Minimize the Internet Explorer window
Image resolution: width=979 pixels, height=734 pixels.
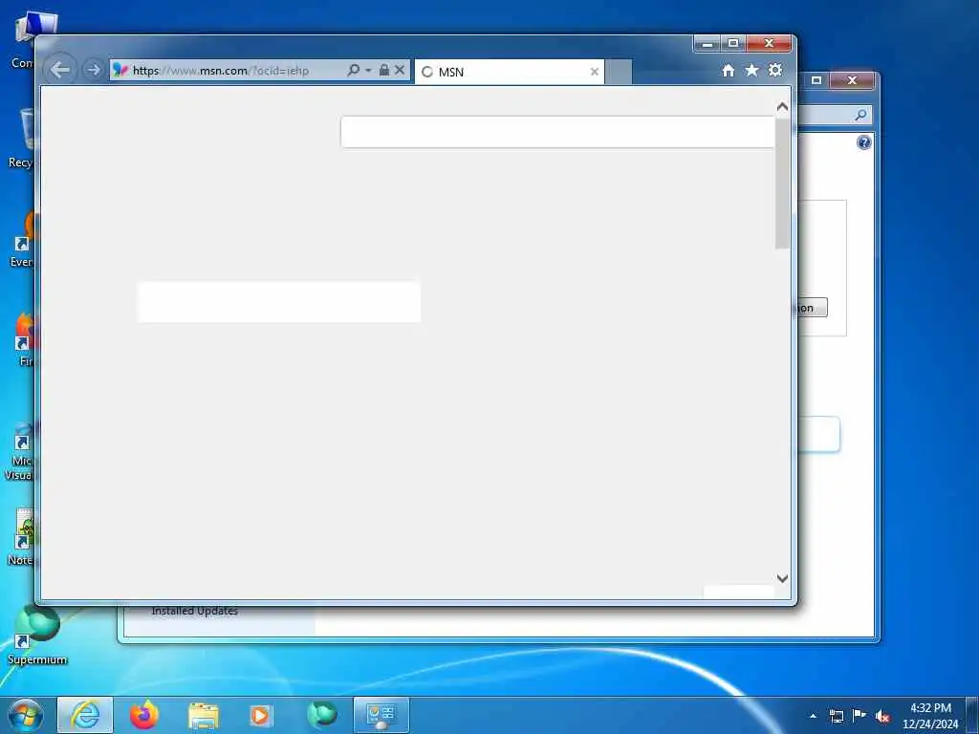tap(707, 43)
